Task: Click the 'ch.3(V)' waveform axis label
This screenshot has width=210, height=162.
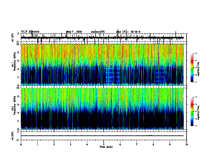Action: (x=13, y=136)
